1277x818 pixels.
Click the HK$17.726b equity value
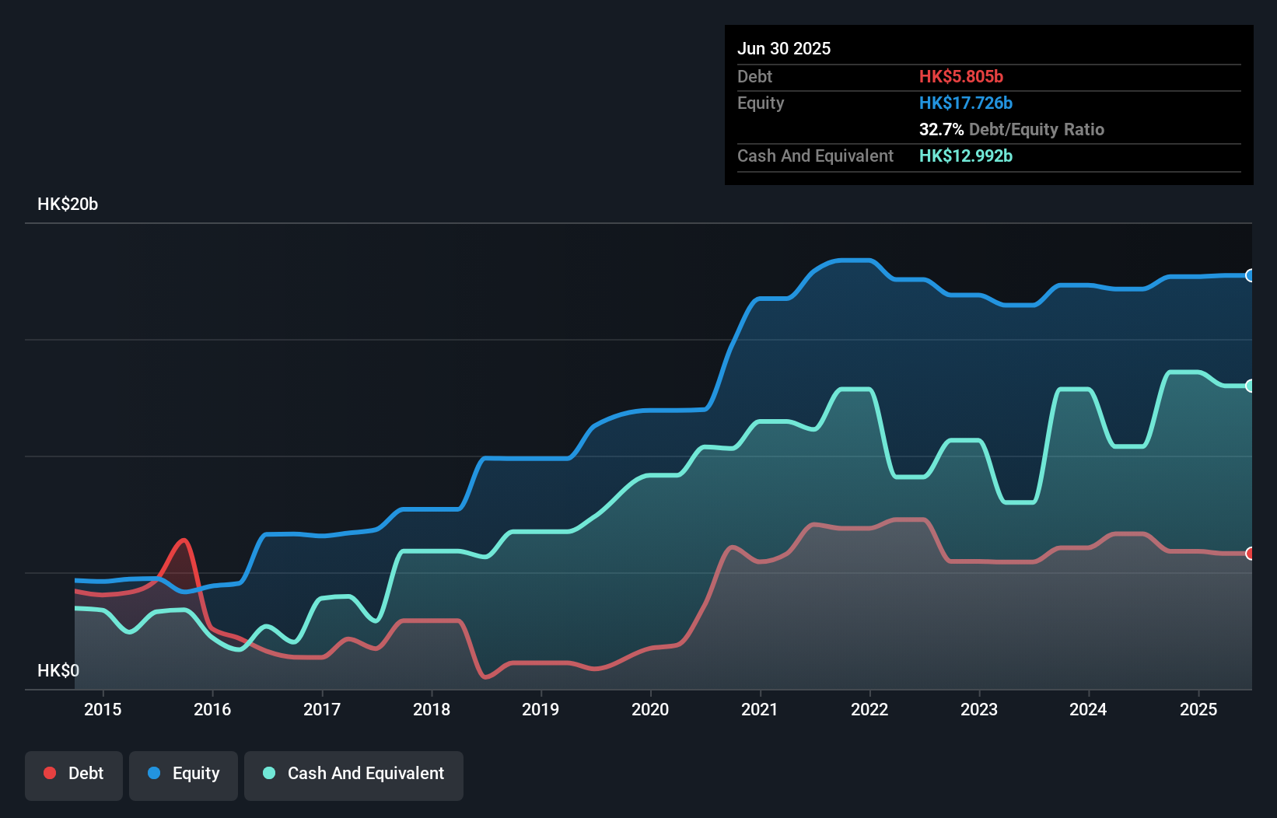pos(966,103)
